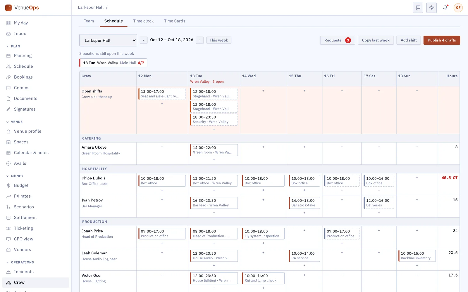Collapse the MONEY sidebar section
This screenshot has width=468, height=292.
pos(15,176)
